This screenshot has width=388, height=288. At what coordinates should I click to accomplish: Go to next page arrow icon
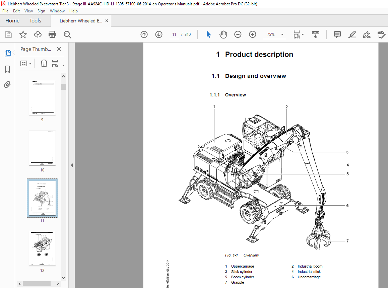159,34
